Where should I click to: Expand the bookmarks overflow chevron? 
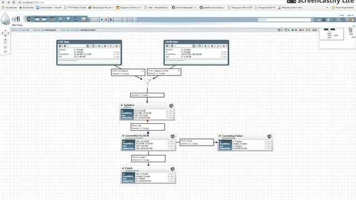[x=327, y=7]
